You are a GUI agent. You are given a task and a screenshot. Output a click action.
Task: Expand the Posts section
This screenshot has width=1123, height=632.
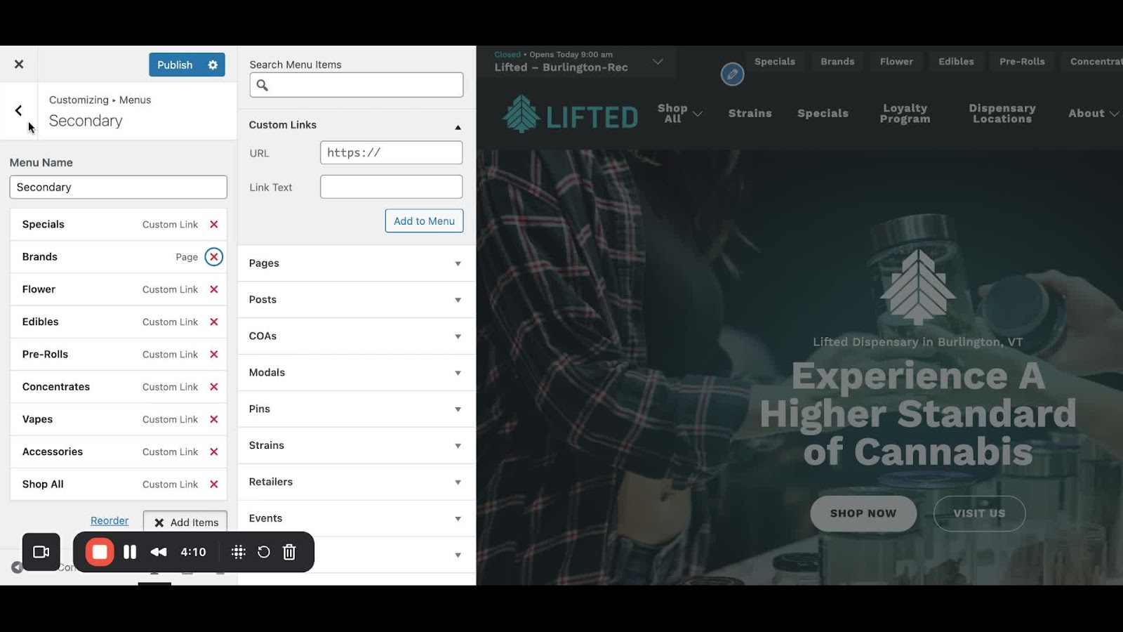click(x=357, y=300)
